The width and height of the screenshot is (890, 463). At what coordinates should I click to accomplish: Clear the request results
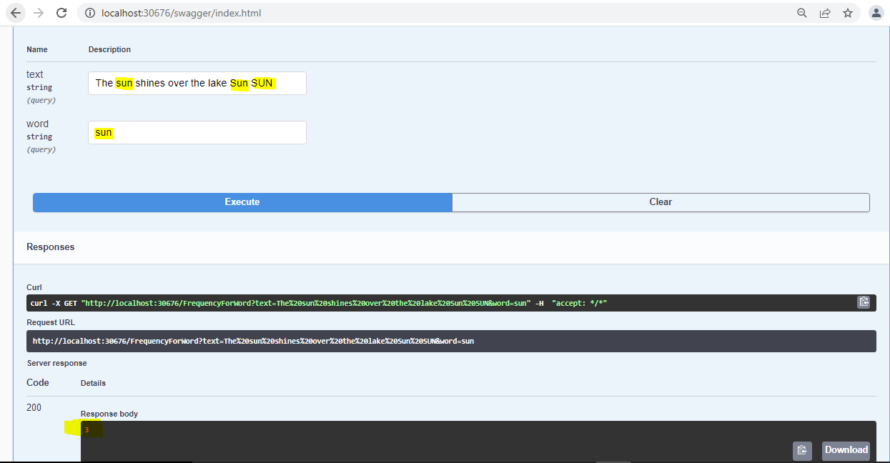(661, 202)
